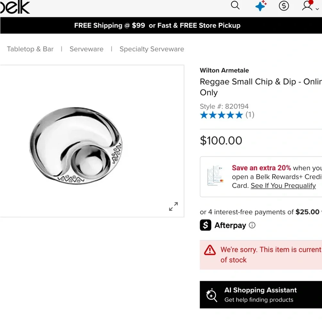Click See If You Prequalify link

(x=283, y=186)
